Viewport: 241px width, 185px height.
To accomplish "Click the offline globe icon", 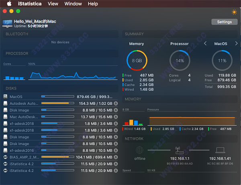I will pos(139,150).
